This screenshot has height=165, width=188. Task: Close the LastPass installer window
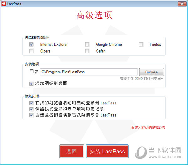tap(182, 4)
